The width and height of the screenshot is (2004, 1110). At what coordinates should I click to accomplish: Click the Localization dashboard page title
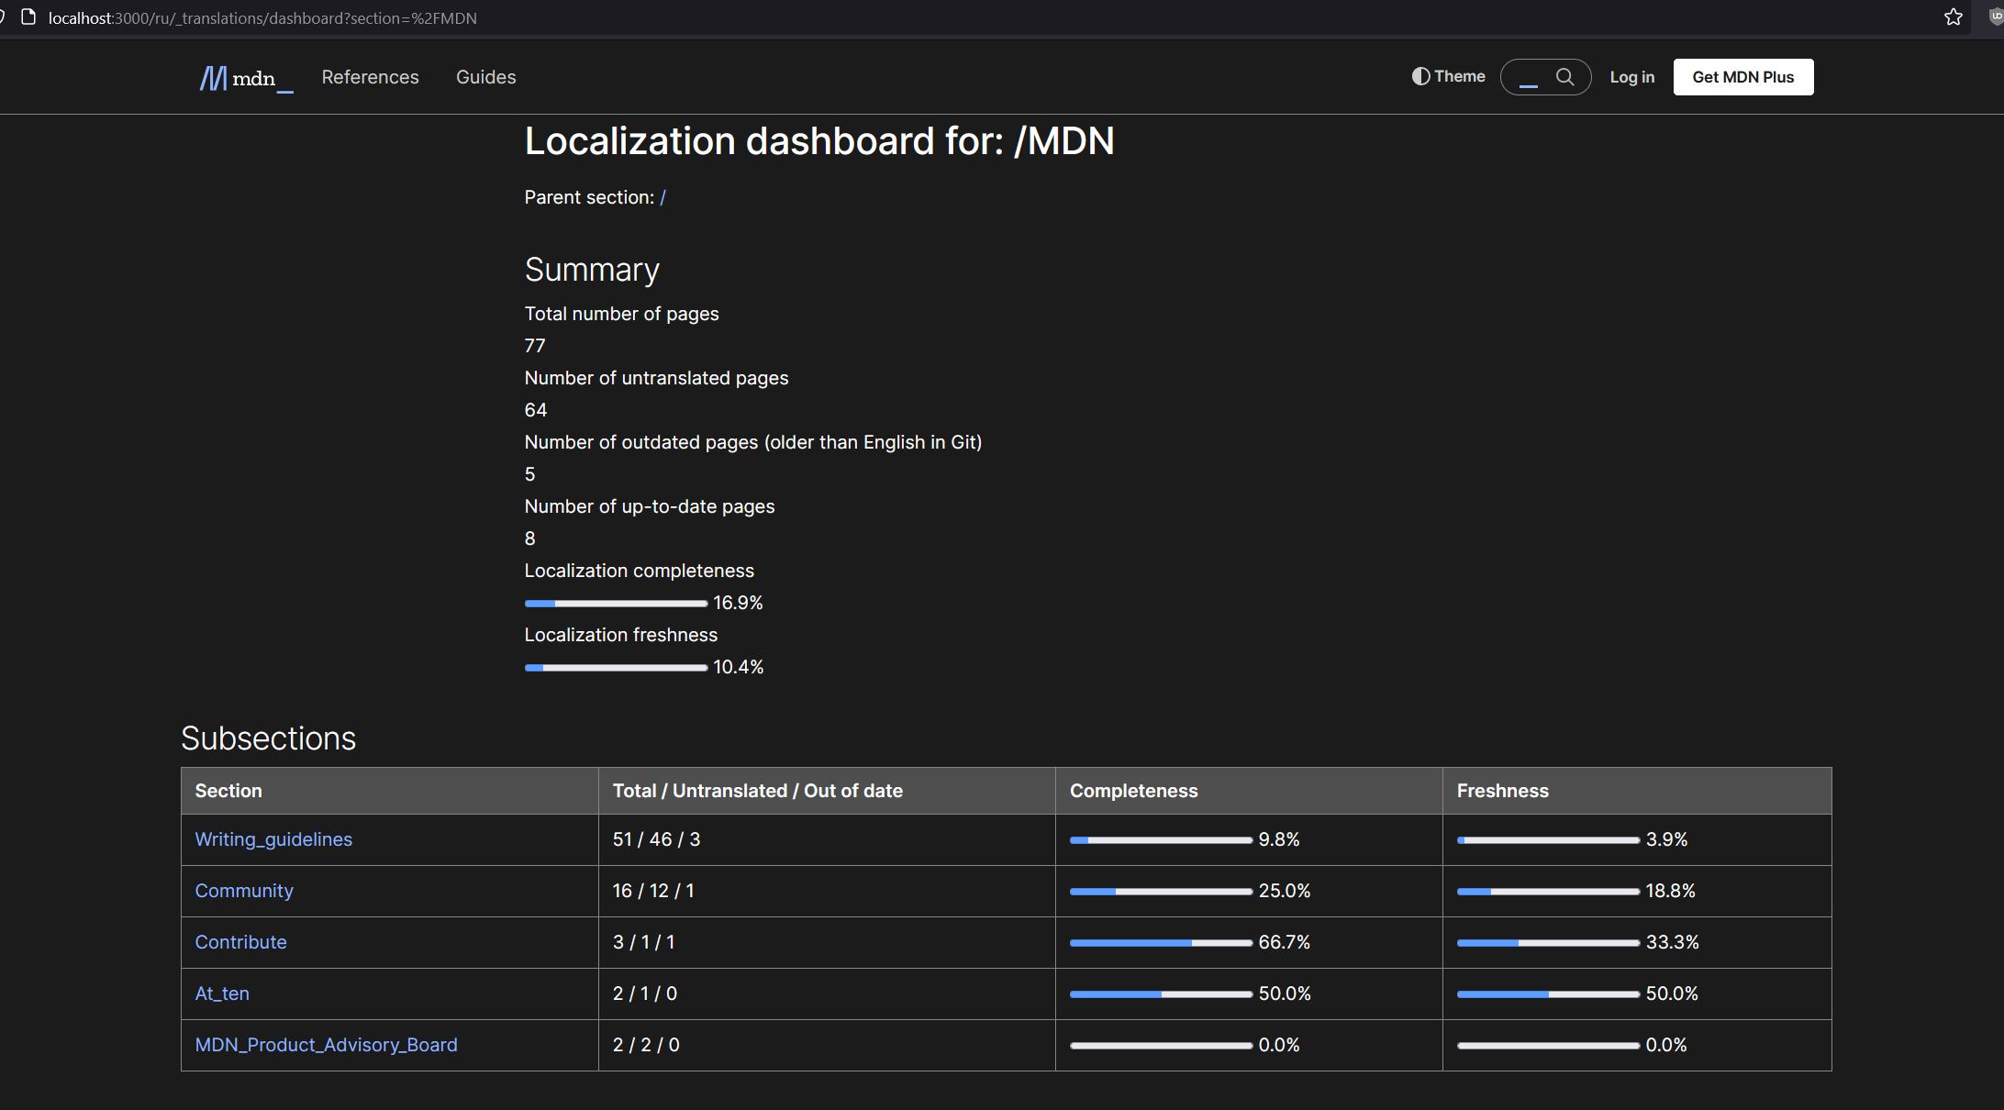[819, 141]
